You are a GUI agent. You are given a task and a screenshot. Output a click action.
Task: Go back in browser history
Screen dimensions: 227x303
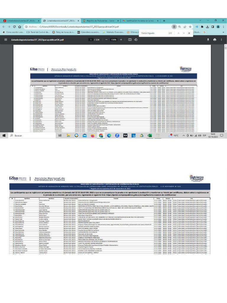[4, 27]
